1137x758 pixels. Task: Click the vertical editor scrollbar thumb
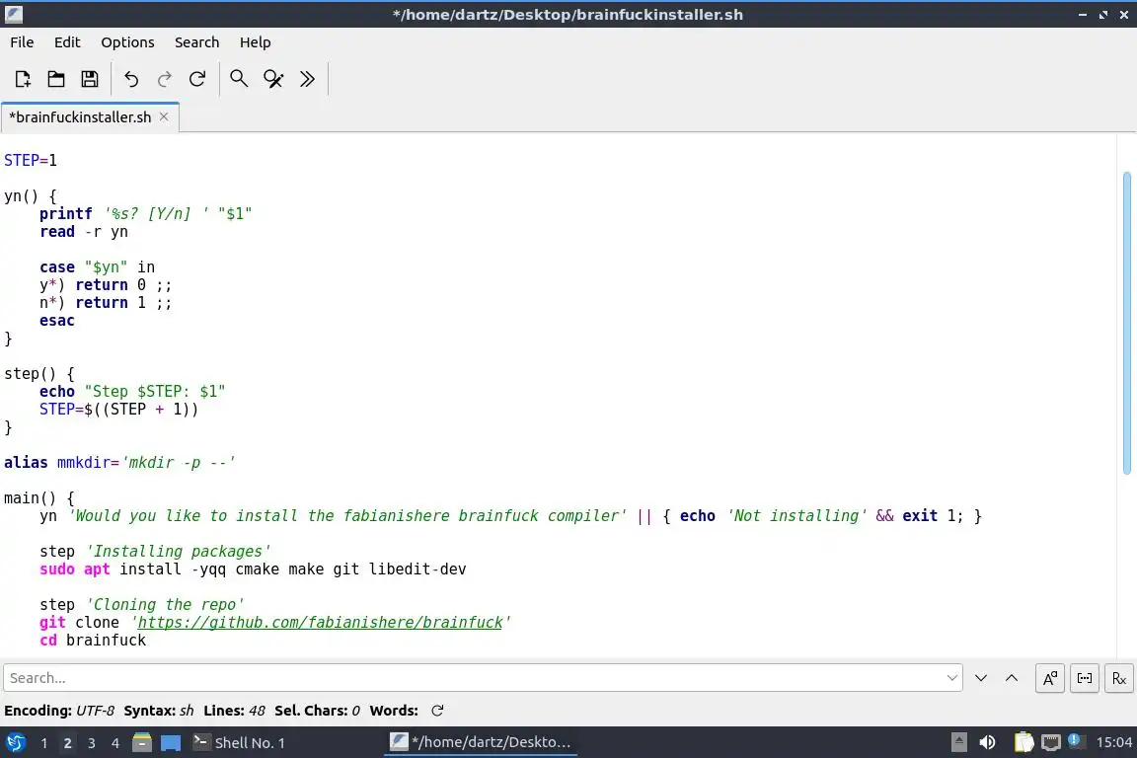(1126, 324)
